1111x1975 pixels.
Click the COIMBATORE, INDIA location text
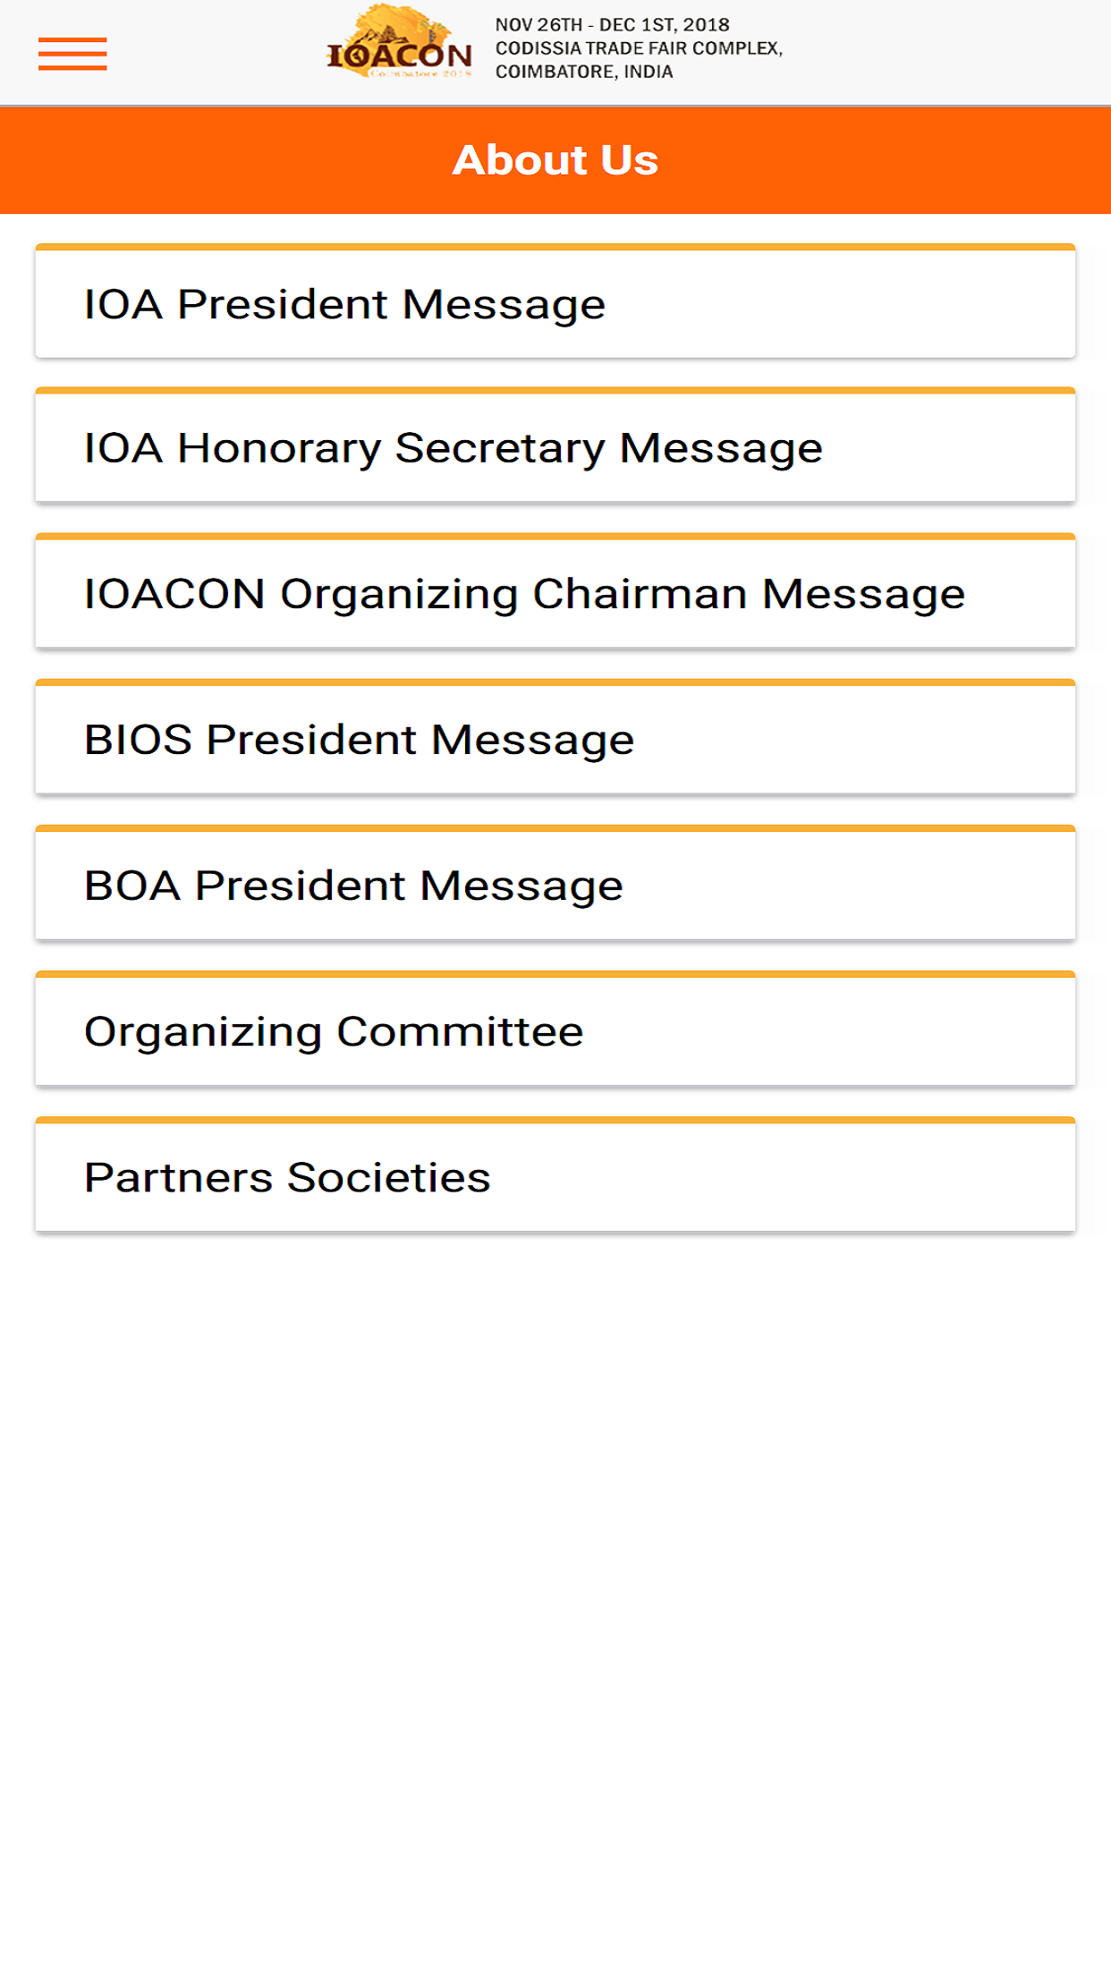584,72
